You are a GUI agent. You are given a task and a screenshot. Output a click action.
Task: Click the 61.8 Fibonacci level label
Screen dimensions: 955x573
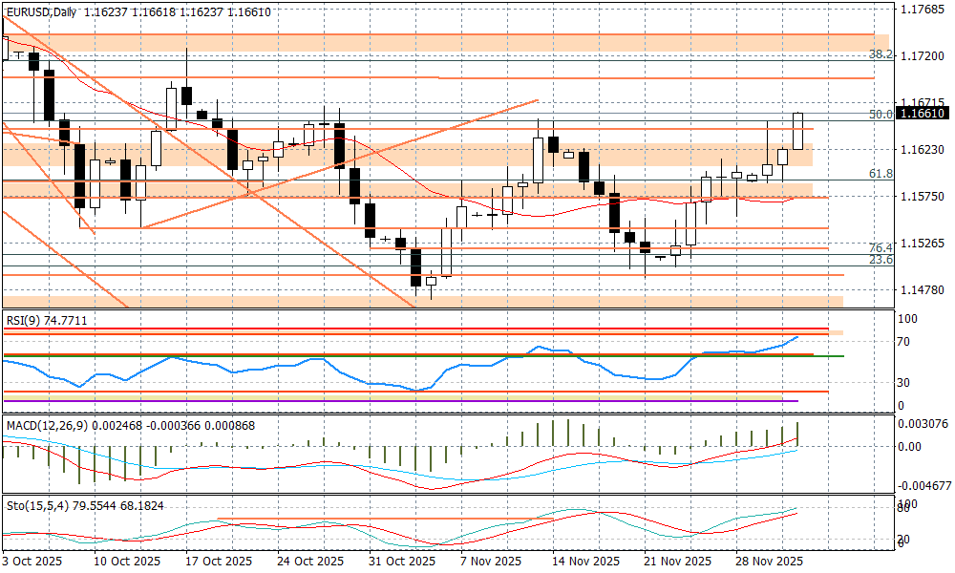coord(881,174)
